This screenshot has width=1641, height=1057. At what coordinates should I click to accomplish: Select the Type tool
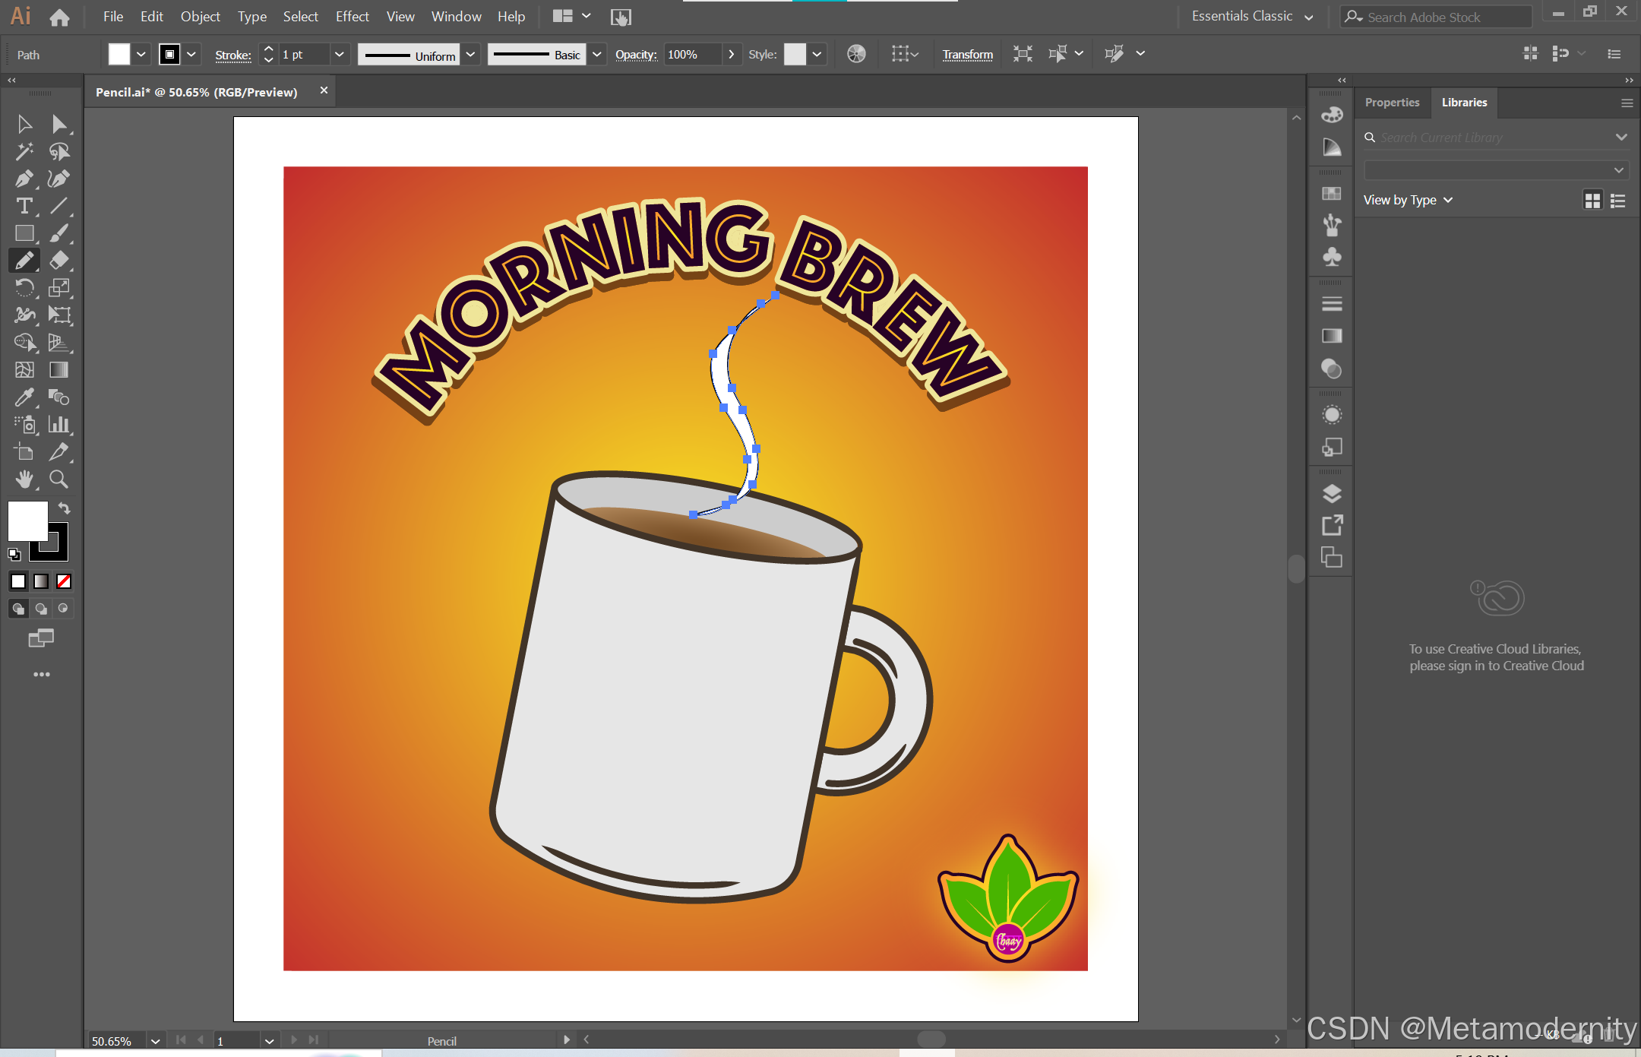click(24, 207)
